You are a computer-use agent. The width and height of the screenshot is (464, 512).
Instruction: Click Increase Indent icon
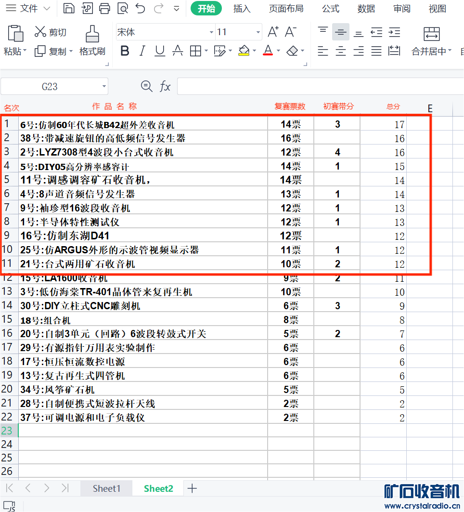394,32
